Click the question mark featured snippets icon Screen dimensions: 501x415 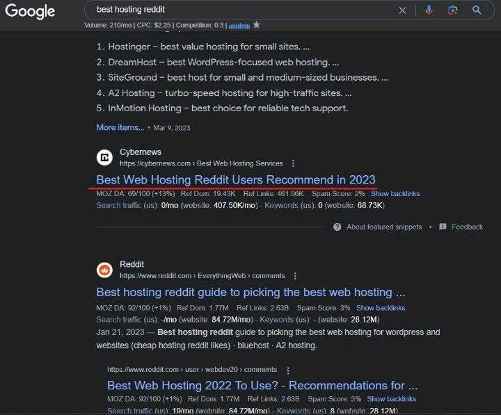337,227
